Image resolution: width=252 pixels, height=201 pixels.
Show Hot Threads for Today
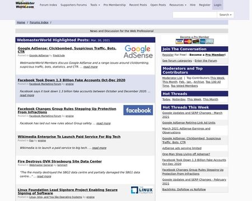pos(166,99)
